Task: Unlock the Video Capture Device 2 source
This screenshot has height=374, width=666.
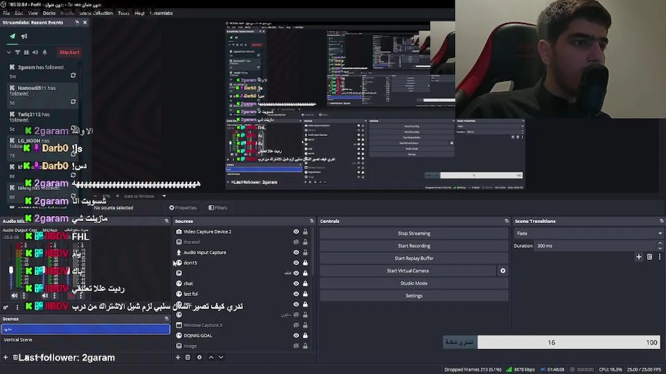Action: [305, 232]
